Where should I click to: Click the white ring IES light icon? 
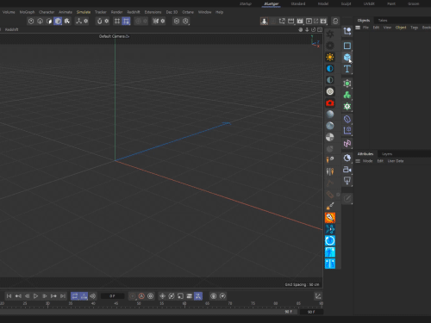click(x=330, y=91)
